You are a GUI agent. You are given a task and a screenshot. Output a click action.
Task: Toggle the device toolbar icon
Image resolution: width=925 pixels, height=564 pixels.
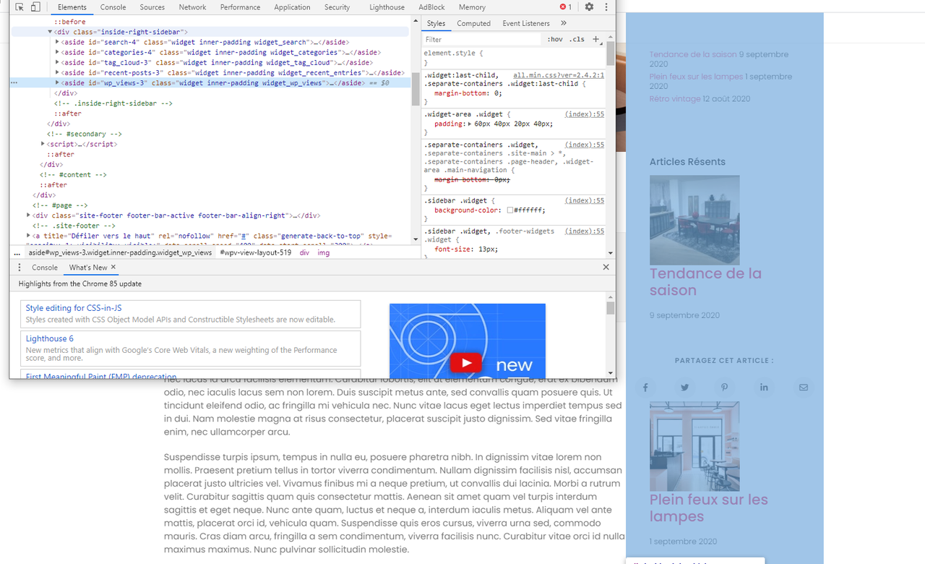click(x=35, y=7)
